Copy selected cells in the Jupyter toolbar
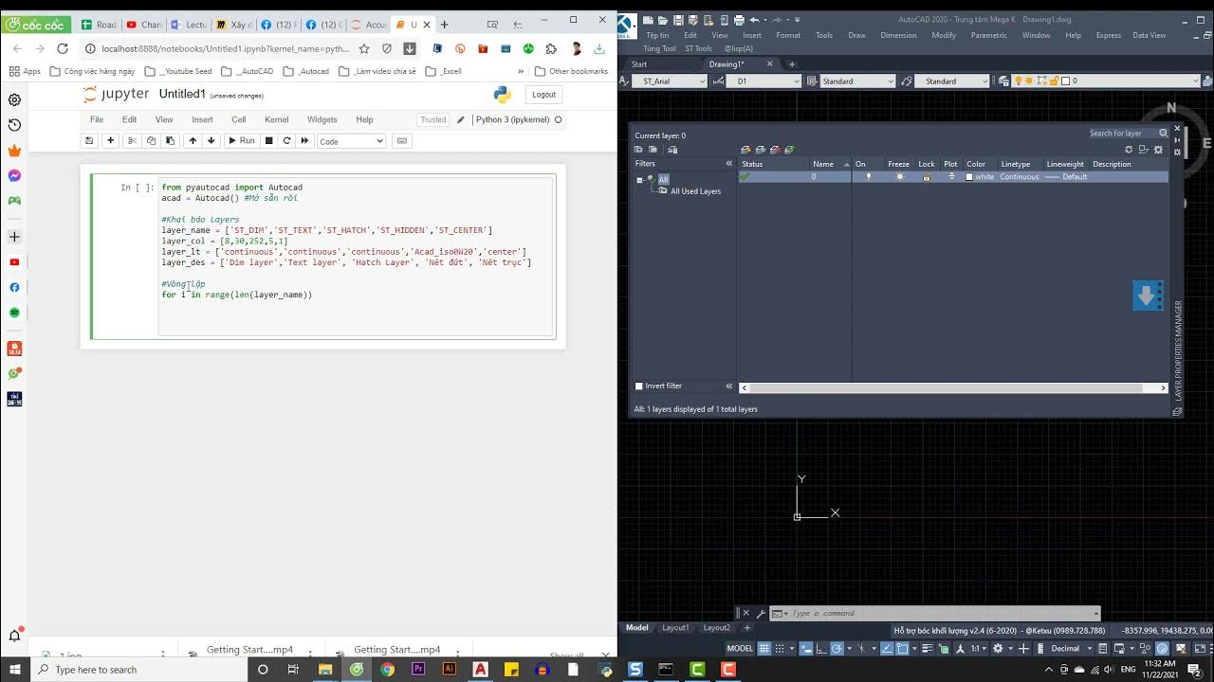This screenshot has height=682, width=1214. coord(151,140)
